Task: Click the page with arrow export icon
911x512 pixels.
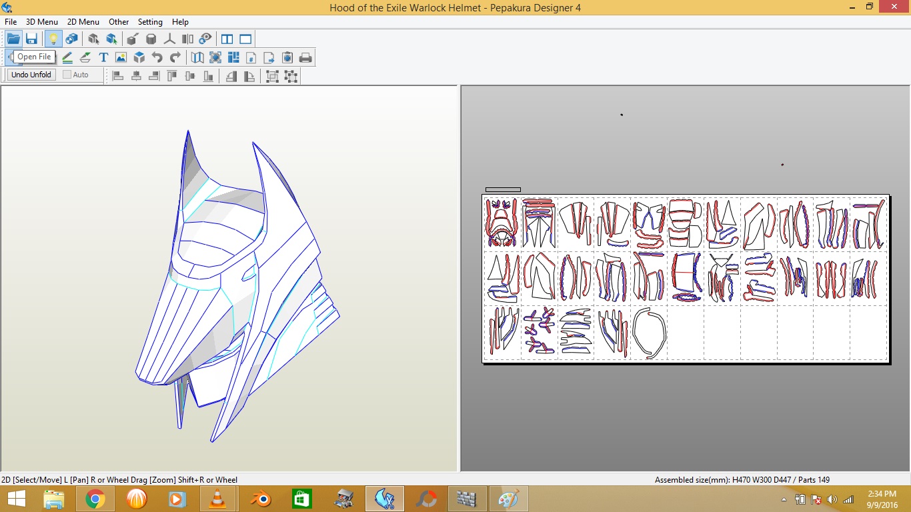Action: click(x=269, y=57)
